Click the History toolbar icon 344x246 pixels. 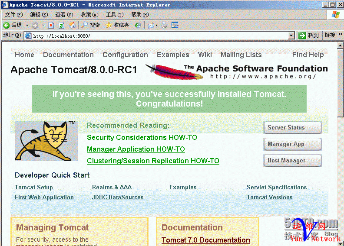(138, 26)
